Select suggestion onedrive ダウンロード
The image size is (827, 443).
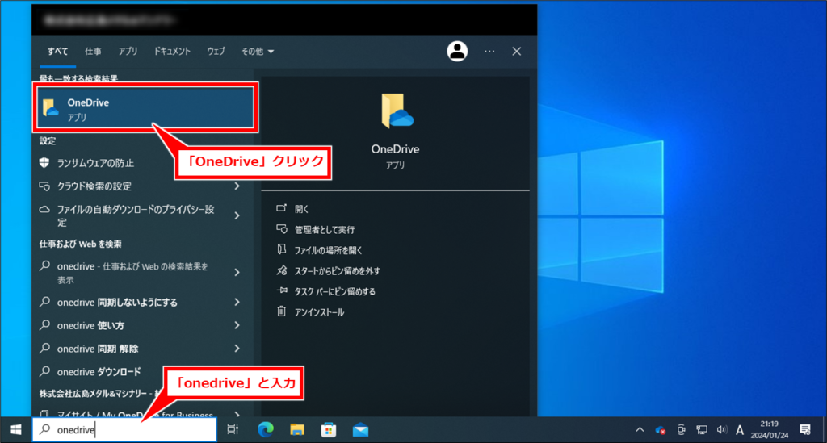100,371
